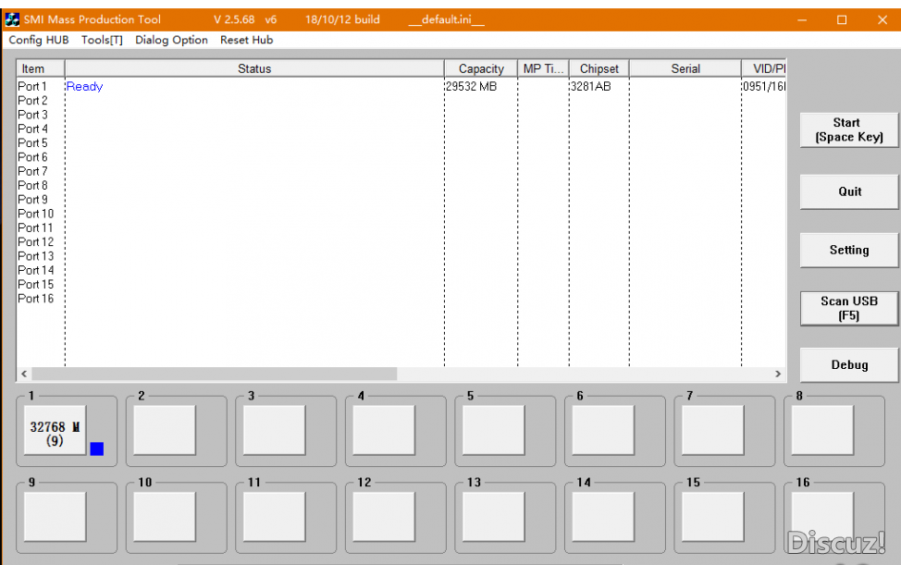Click the empty port slot 7 box

click(x=713, y=430)
